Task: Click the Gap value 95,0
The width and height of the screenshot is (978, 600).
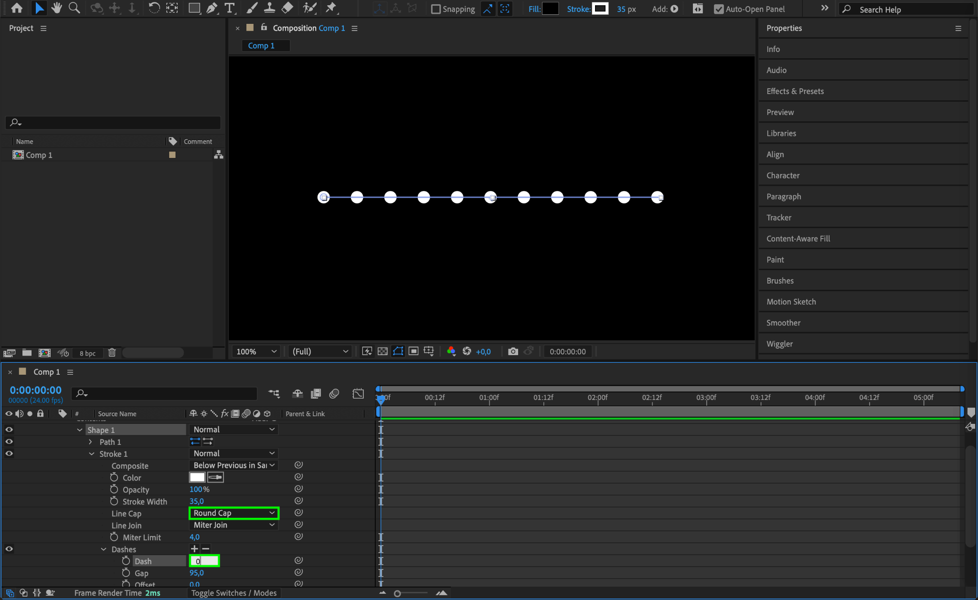Action: 196,573
